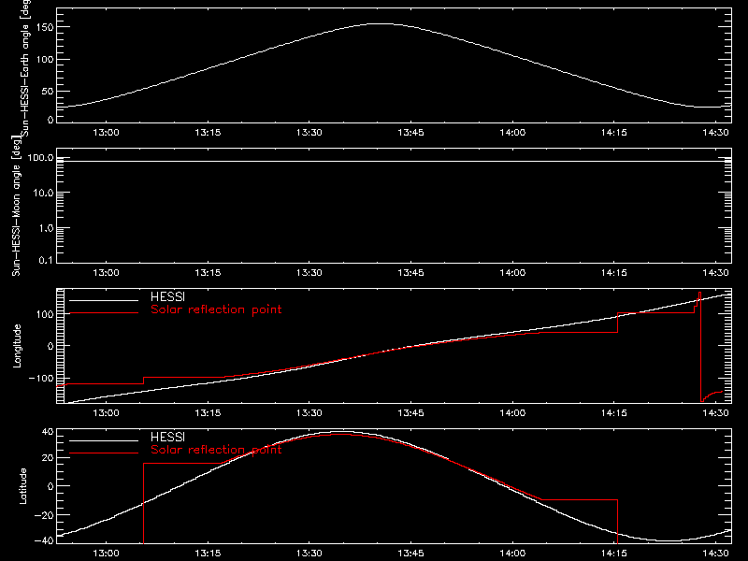Click red Solar reflection point label in Latitude panel
This screenshot has height=561, width=748.
(x=216, y=450)
